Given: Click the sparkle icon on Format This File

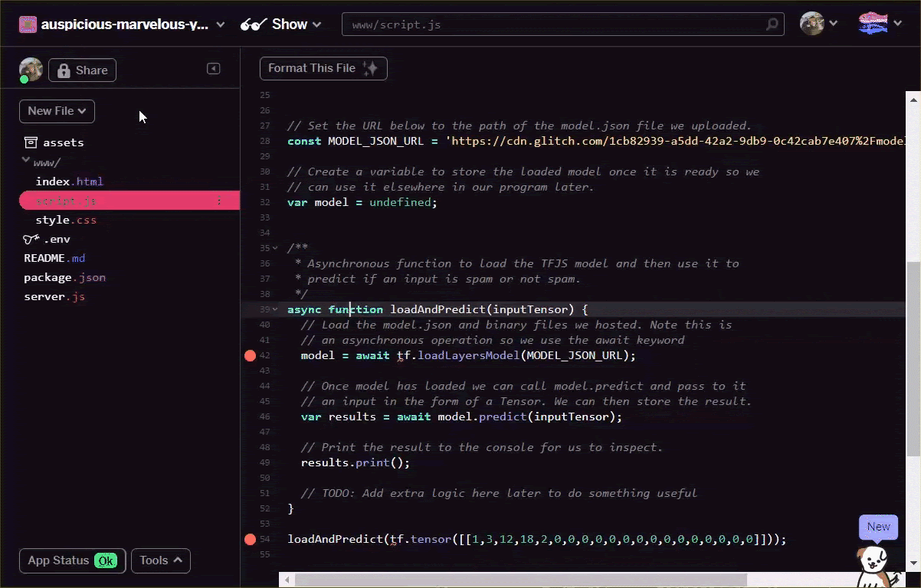Looking at the screenshot, I should coord(370,67).
